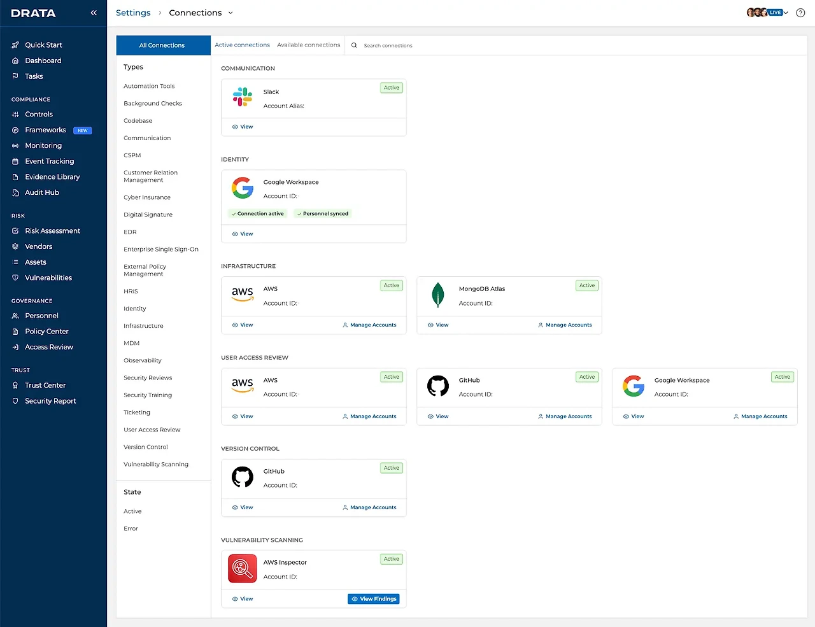Click the AWS logo under Infrastructure
This screenshot has height=627, width=815.
click(x=243, y=293)
